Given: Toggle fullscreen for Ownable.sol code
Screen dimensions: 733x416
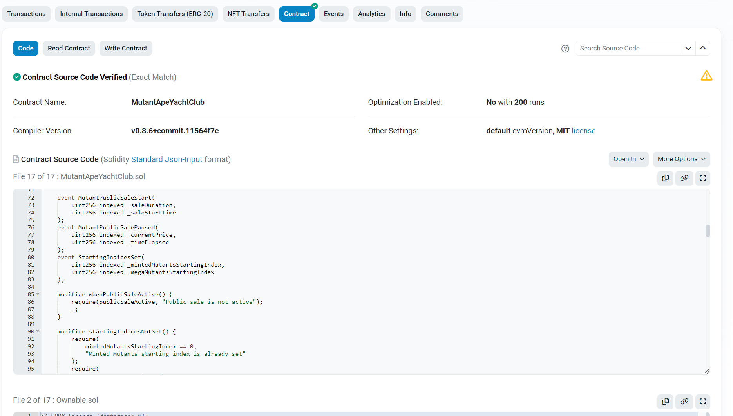Looking at the screenshot, I should [703, 402].
